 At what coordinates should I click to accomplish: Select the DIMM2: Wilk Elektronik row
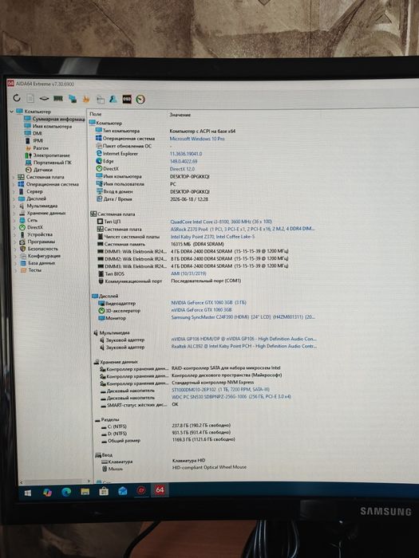pyautogui.click(x=193, y=258)
